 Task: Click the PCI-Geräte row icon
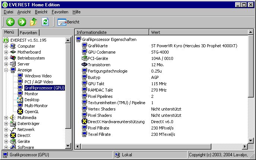pos(84,58)
